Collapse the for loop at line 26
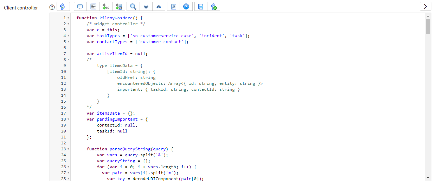Image resolution: width=437 pixels, height=184 pixels. [x=69, y=167]
